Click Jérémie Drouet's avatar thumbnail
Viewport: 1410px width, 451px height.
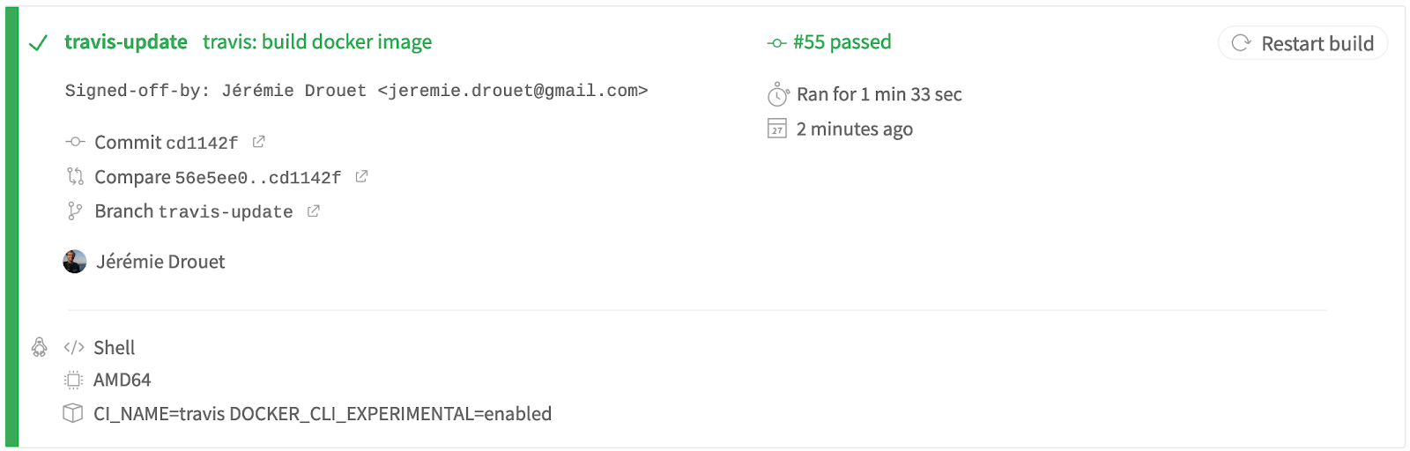coord(75,262)
